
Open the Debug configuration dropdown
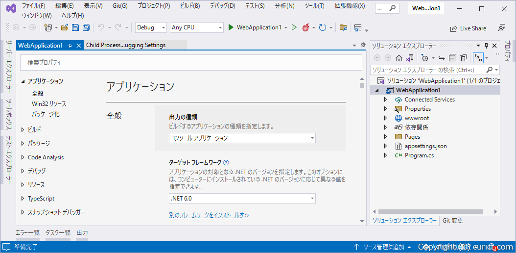tap(151, 27)
